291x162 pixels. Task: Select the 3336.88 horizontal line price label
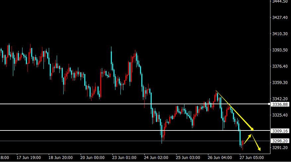(x=280, y=105)
